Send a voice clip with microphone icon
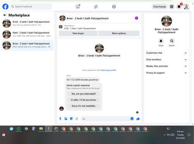The width and height of the screenshot is (194, 144). pos(60,119)
